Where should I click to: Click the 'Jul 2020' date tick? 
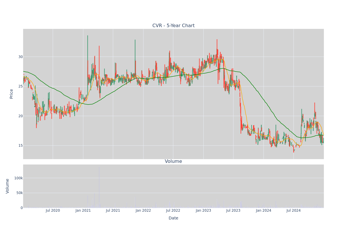[x=53, y=210]
